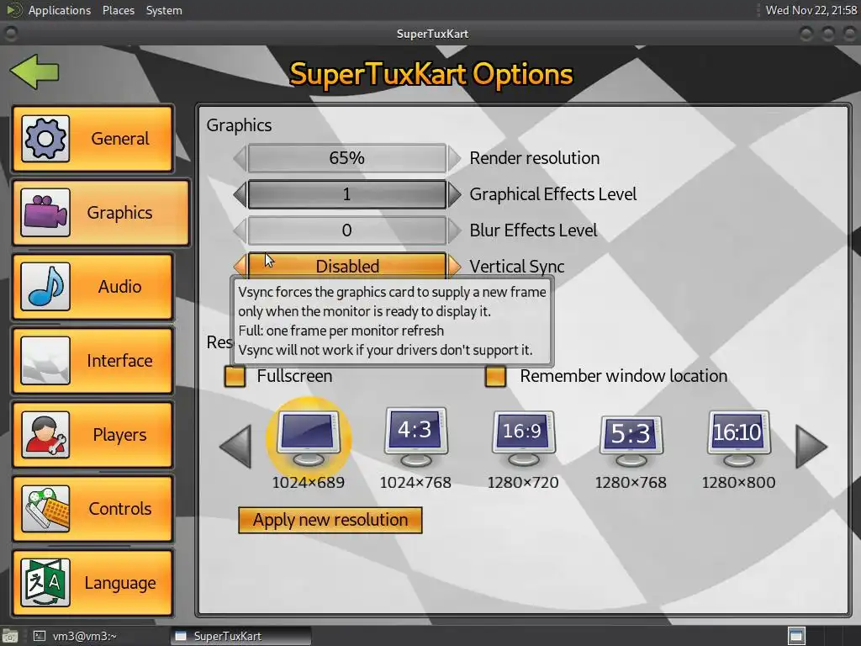
Task: Decrease Render resolution with left arrow
Action: point(240,158)
